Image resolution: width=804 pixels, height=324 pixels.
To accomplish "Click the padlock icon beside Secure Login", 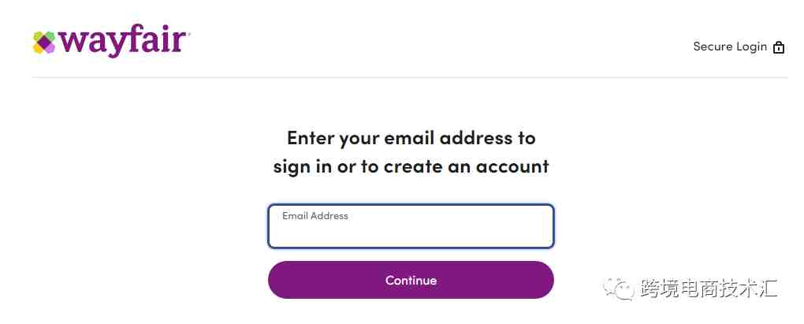I will point(778,47).
